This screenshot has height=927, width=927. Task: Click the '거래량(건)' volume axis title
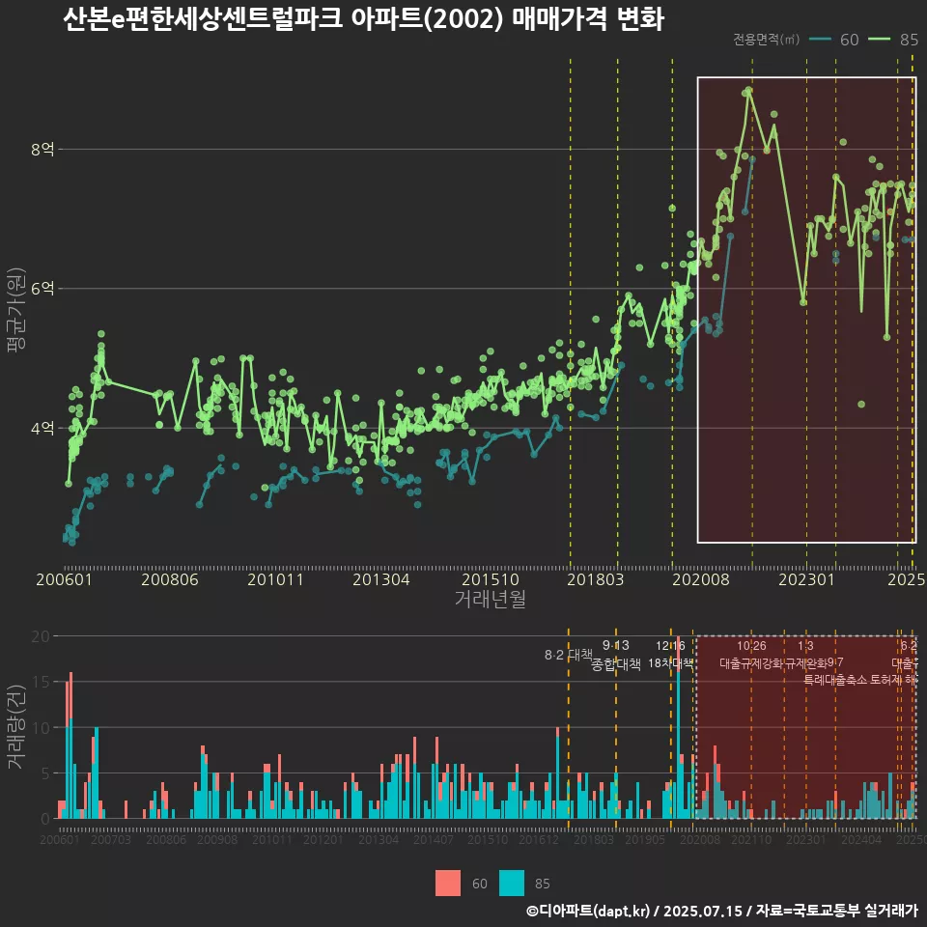coord(16,728)
